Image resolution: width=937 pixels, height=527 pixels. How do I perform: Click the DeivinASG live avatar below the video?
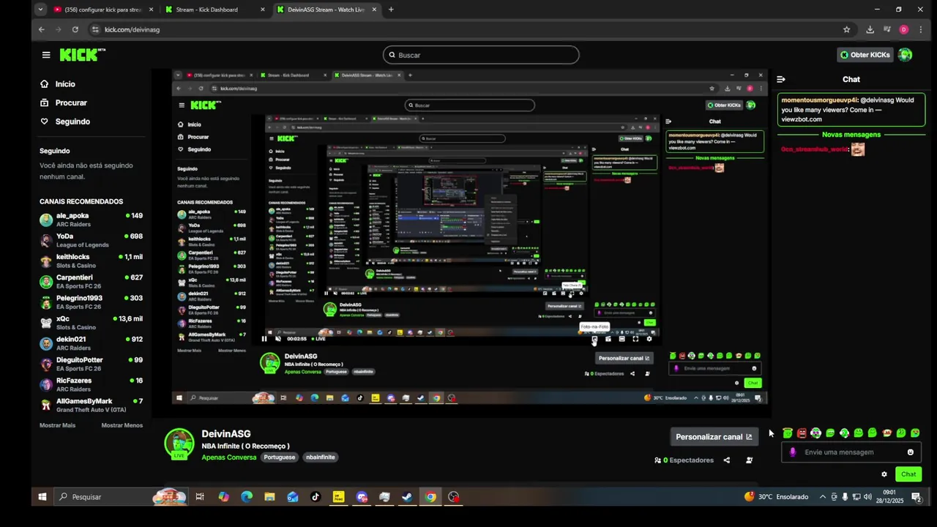[179, 444]
